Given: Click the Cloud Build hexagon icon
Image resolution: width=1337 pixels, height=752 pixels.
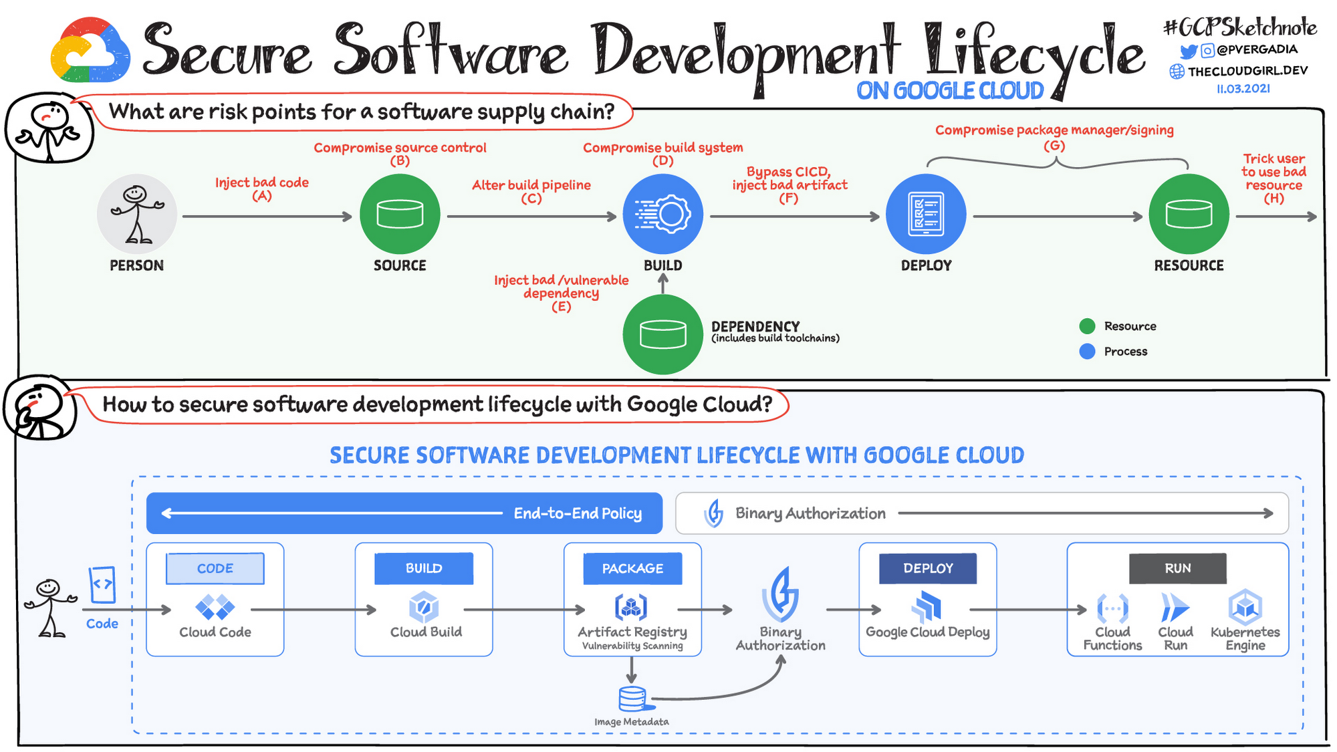Looking at the screenshot, I should [x=424, y=607].
